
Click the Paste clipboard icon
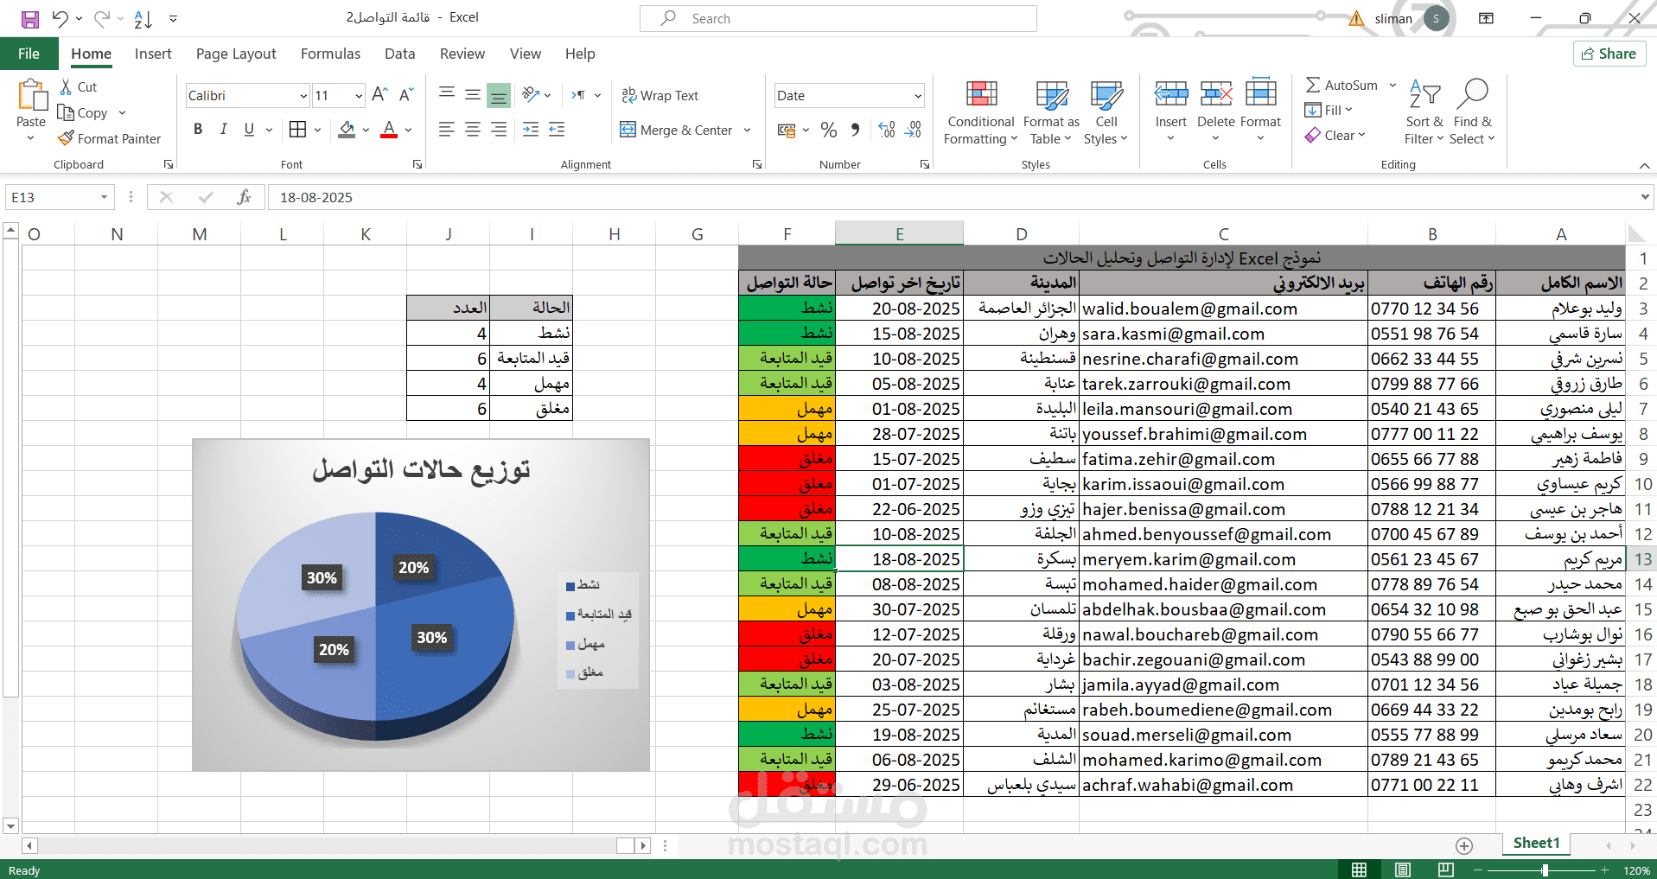(32, 97)
